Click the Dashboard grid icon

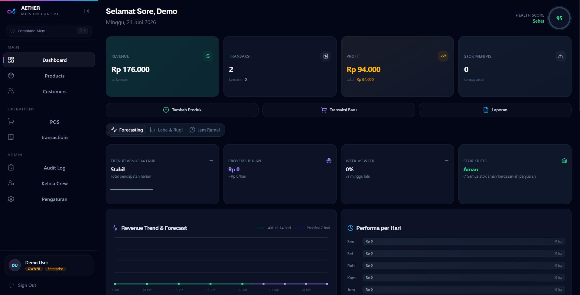pyautogui.click(x=11, y=60)
